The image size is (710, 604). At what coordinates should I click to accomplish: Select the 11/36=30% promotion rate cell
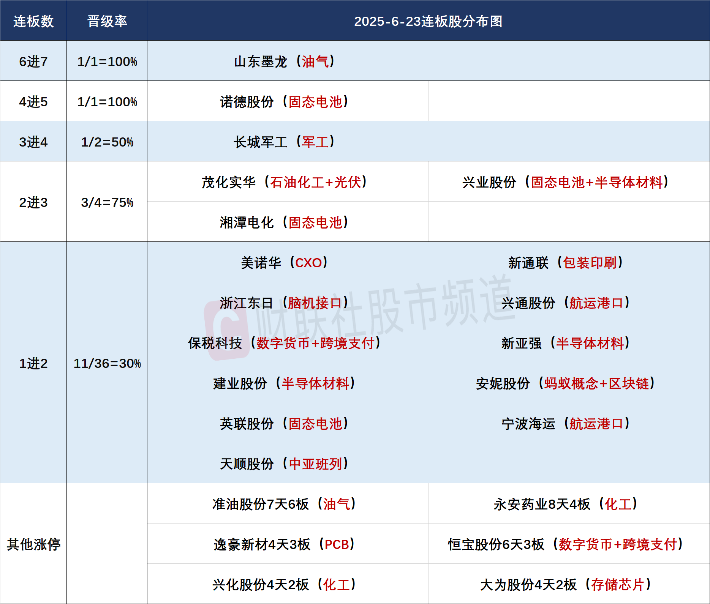pos(107,363)
